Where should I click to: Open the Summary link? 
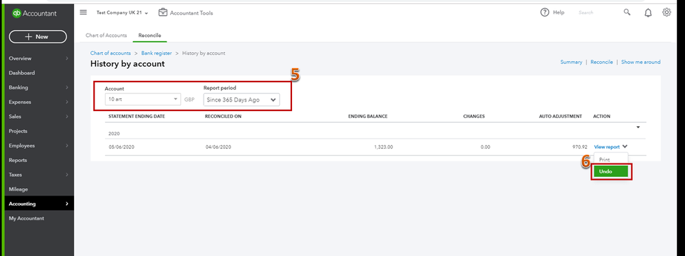point(571,62)
